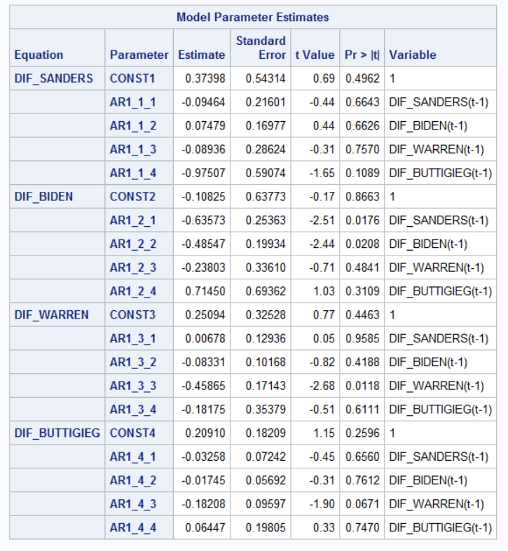The width and height of the screenshot is (508, 551).
Task: Click the t value -2.51
Action: [x=322, y=221]
